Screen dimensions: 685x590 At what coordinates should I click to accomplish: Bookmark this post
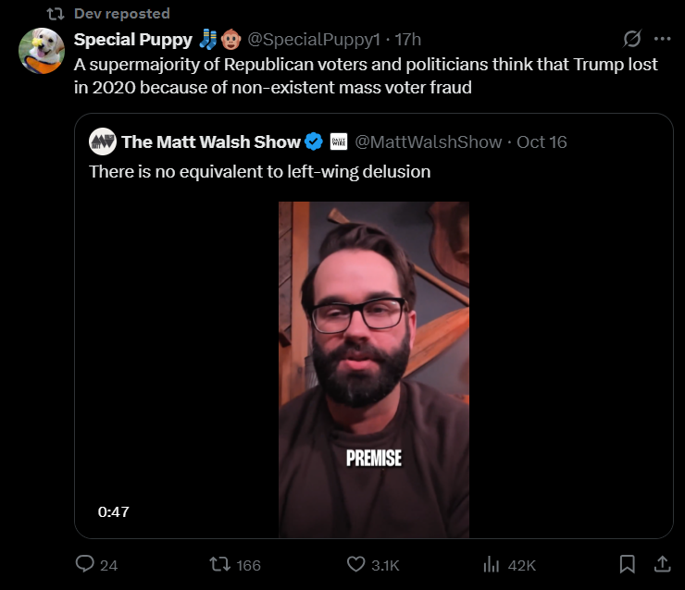pos(628,564)
